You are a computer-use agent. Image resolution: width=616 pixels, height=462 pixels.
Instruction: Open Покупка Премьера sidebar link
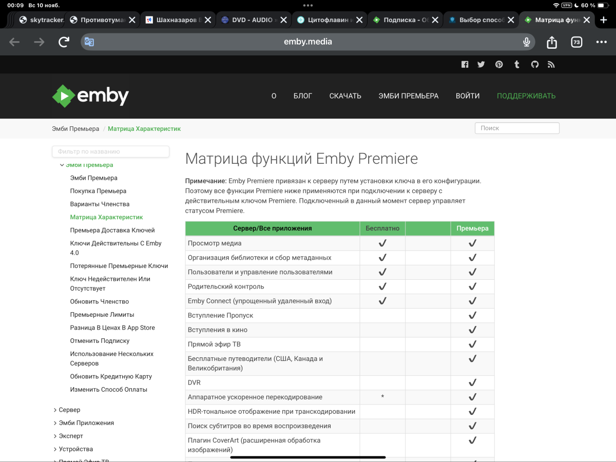pos(98,191)
